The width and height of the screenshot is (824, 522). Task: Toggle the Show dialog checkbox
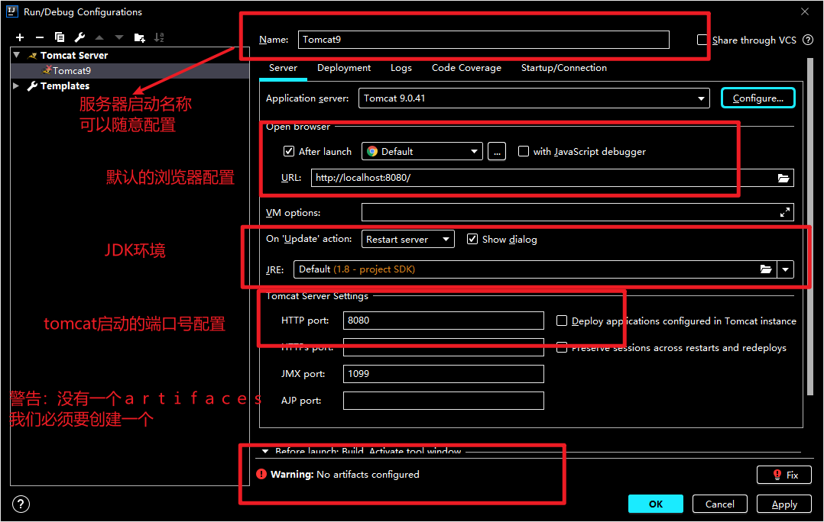click(472, 239)
